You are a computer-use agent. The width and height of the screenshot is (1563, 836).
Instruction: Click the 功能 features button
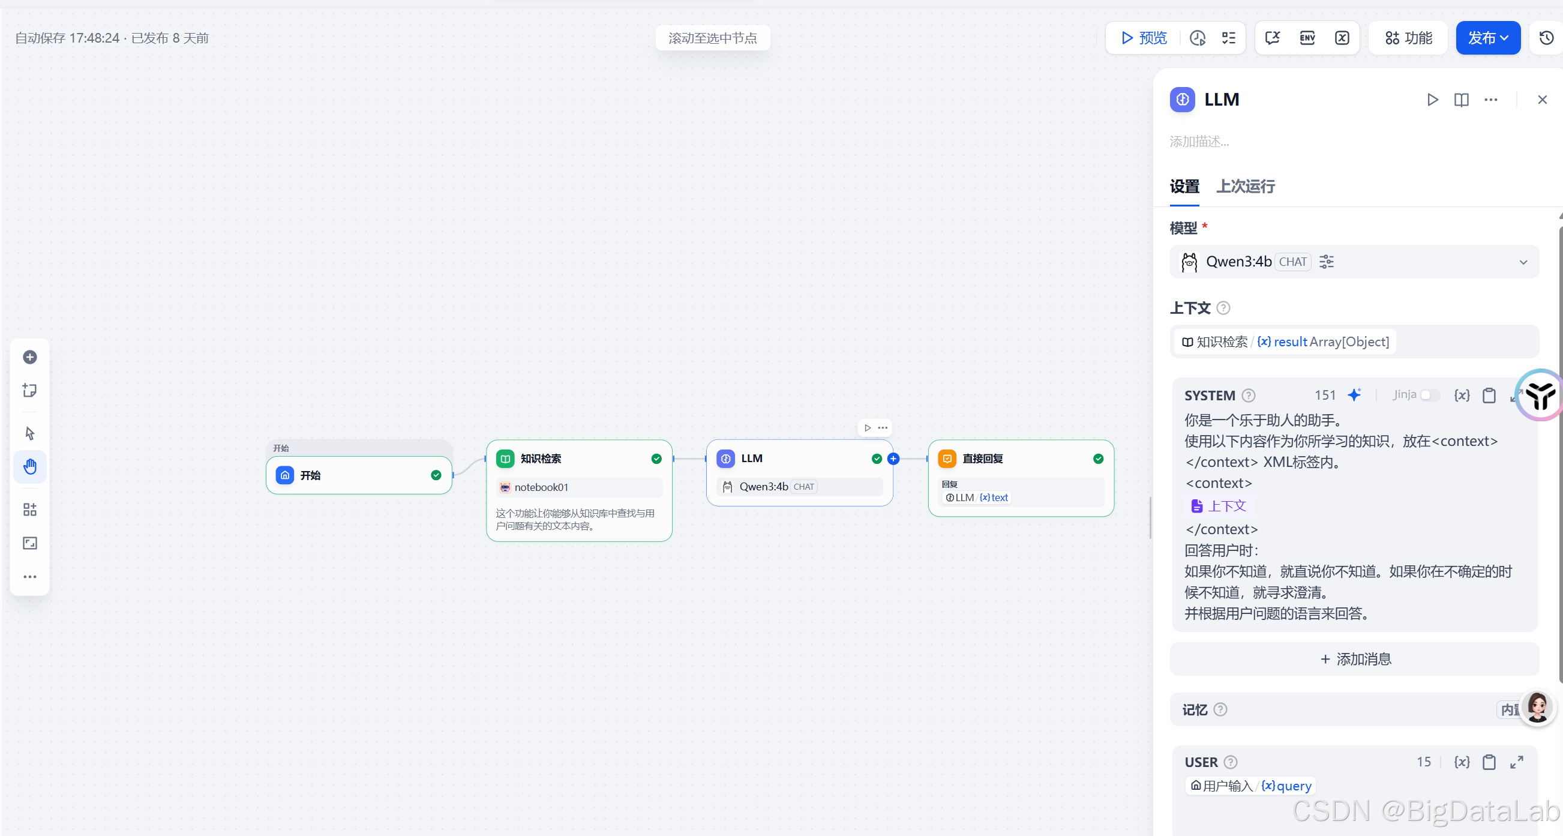click(1408, 38)
